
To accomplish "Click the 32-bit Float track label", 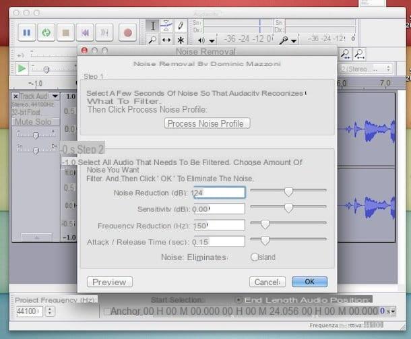I will pos(26,113).
